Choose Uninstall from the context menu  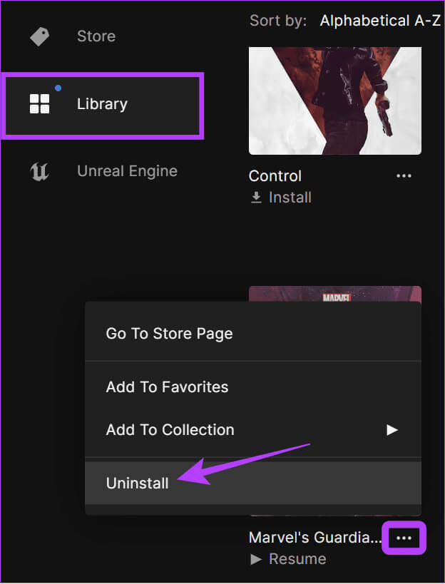[138, 483]
